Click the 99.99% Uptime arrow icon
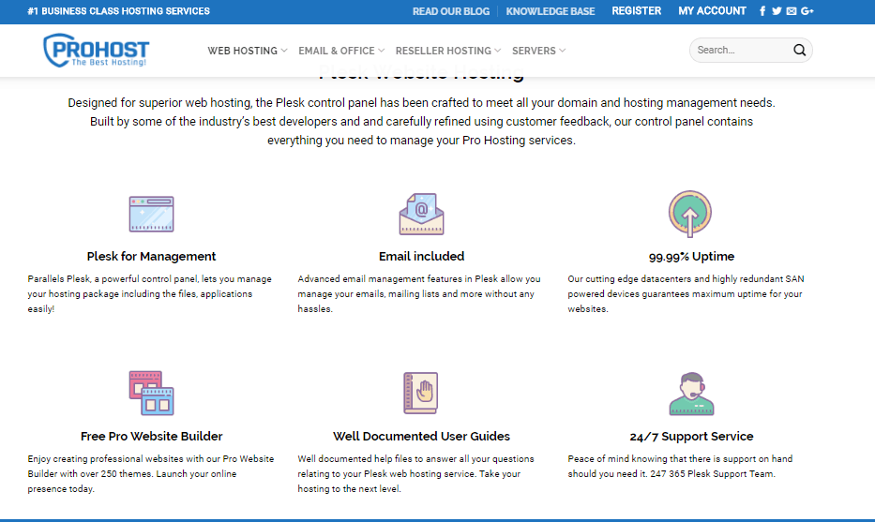Screen dimensions: 875x522 [690, 214]
